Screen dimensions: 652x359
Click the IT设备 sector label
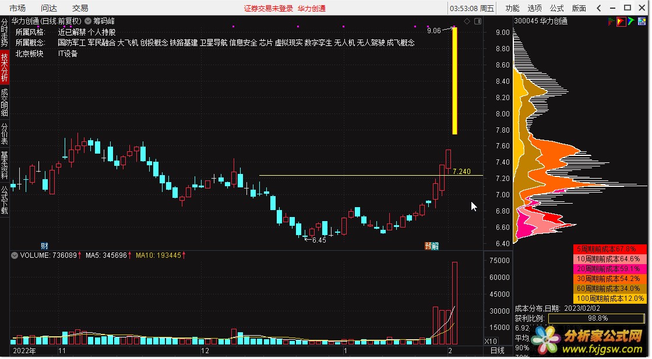coord(68,54)
